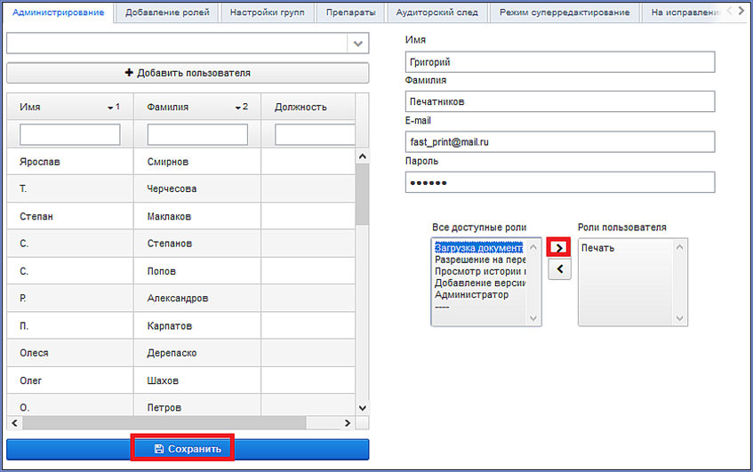Viewport: 753px width, 472px height.
Task: Click the E-mail field fast_print@mail.ru
Action: [560, 142]
